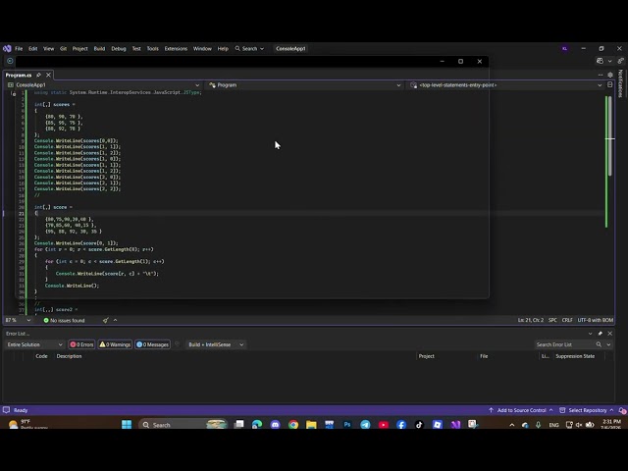628x471 pixels.
Task: Open Photoshop from the taskbar
Action: click(347, 425)
